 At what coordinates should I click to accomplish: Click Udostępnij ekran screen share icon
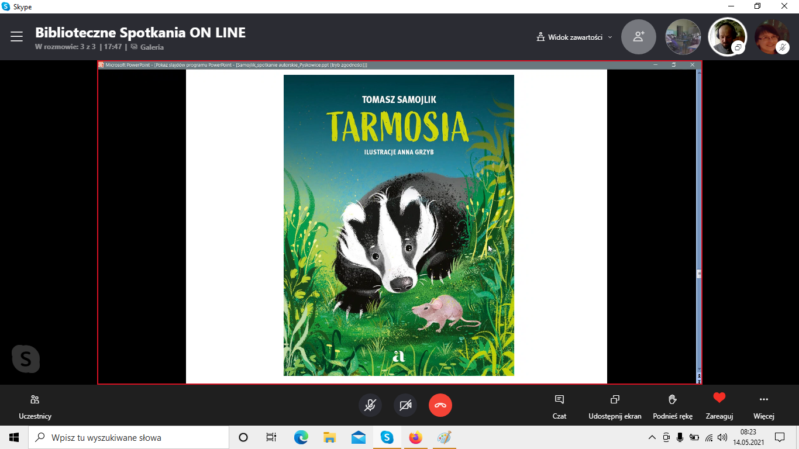(x=615, y=406)
